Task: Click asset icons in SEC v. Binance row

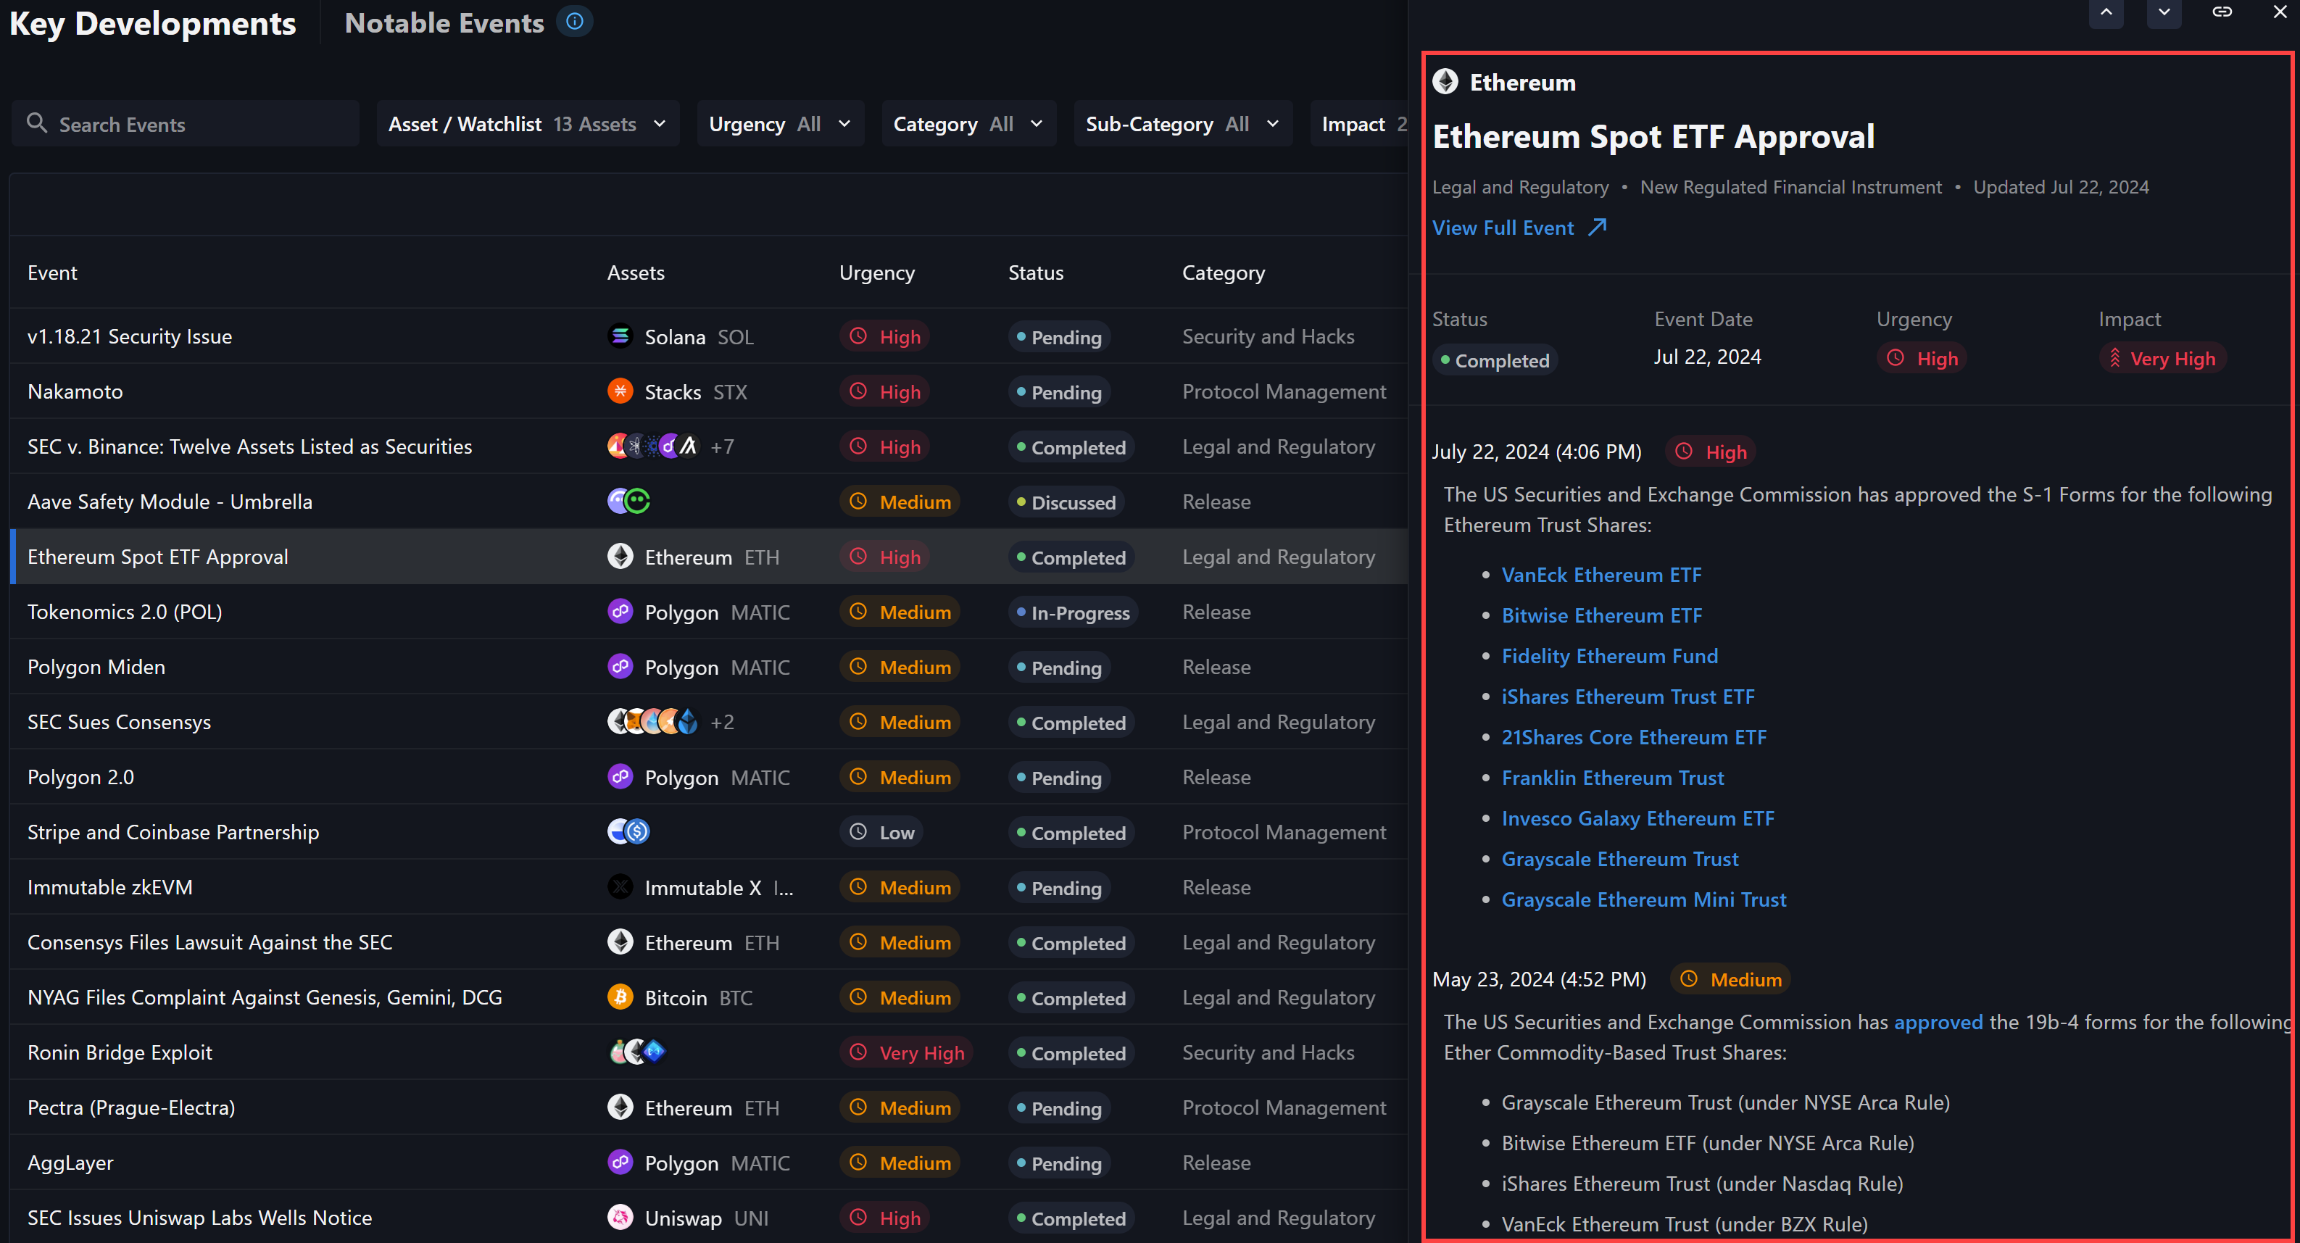Action: pyautogui.click(x=652, y=446)
